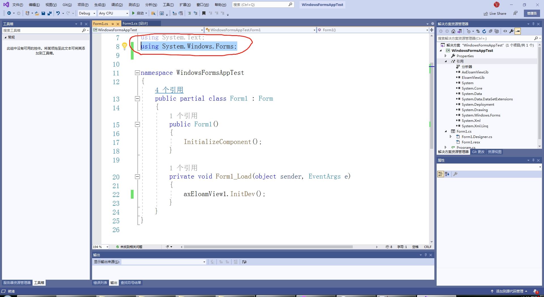This screenshot has width=544, height=297.
Task: Click the Open File folder icon
Action: tap(37, 13)
